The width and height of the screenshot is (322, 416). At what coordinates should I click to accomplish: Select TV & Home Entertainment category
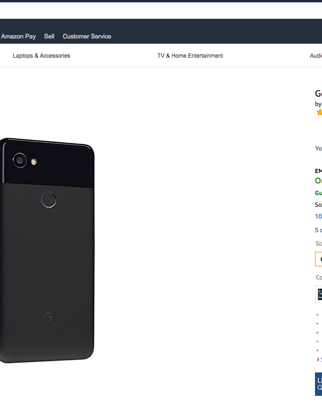coord(190,56)
